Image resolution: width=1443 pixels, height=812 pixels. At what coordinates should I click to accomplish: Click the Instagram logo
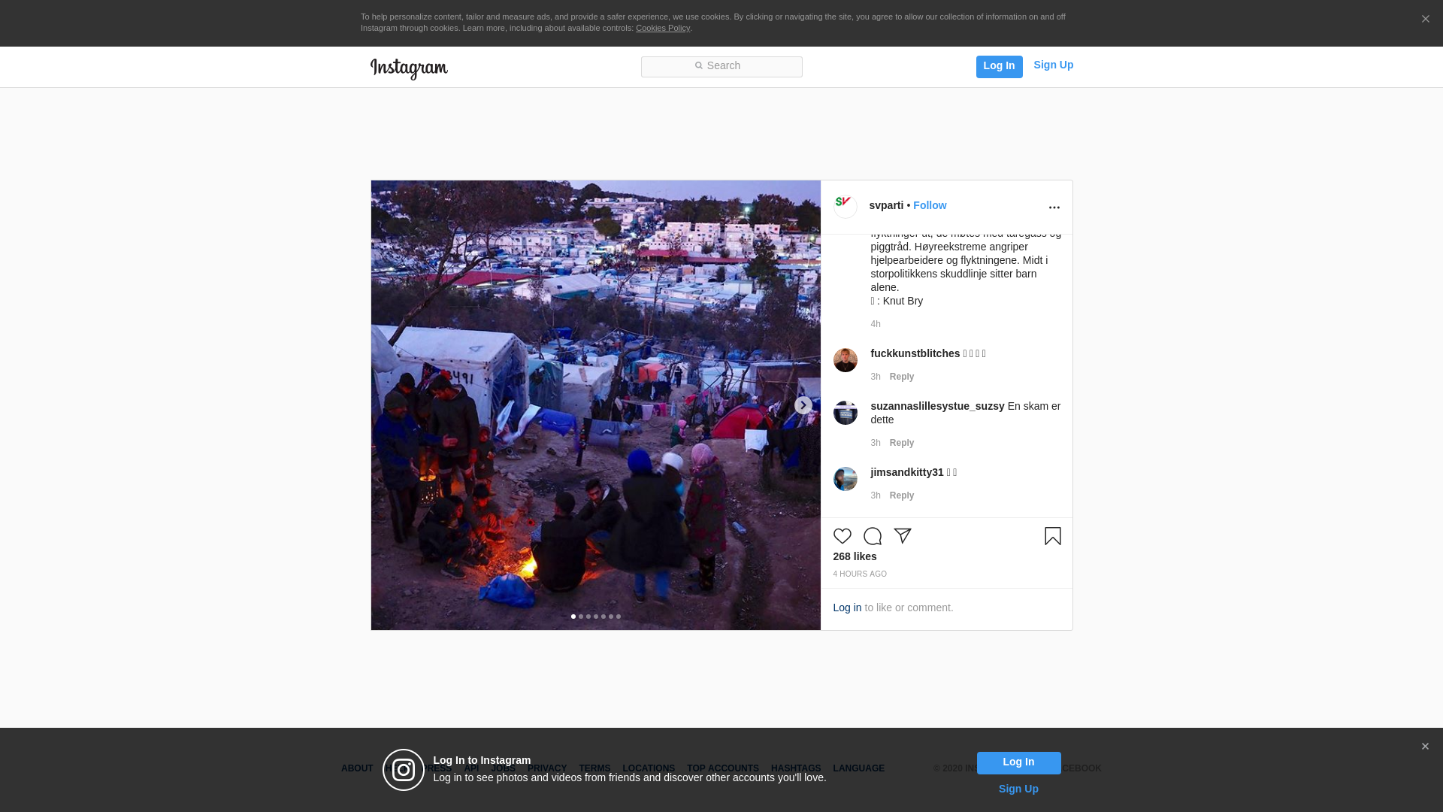coord(409,68)
